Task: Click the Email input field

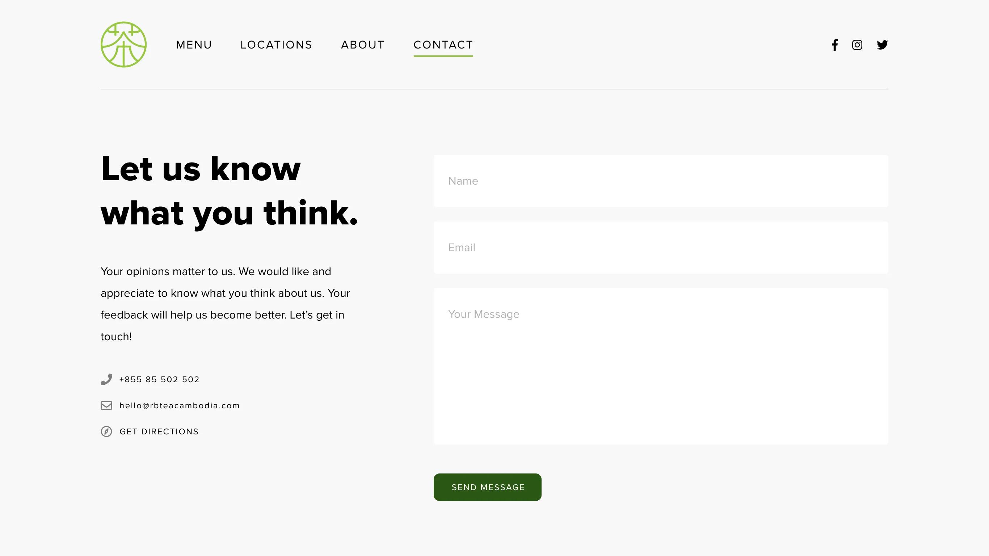Action: pos(661,247)
